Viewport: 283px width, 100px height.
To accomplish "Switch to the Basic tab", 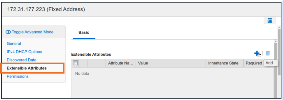I will [x=84, y=32].
